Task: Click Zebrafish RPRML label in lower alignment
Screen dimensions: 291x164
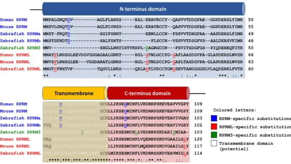Action: point(20,153)
